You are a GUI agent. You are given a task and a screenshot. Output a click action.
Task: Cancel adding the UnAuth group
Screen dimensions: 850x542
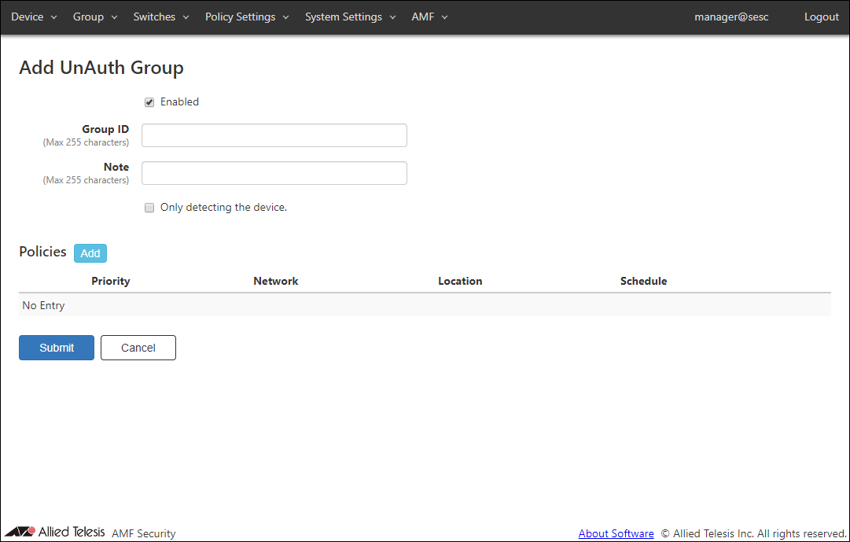click(x=138, y=348)
